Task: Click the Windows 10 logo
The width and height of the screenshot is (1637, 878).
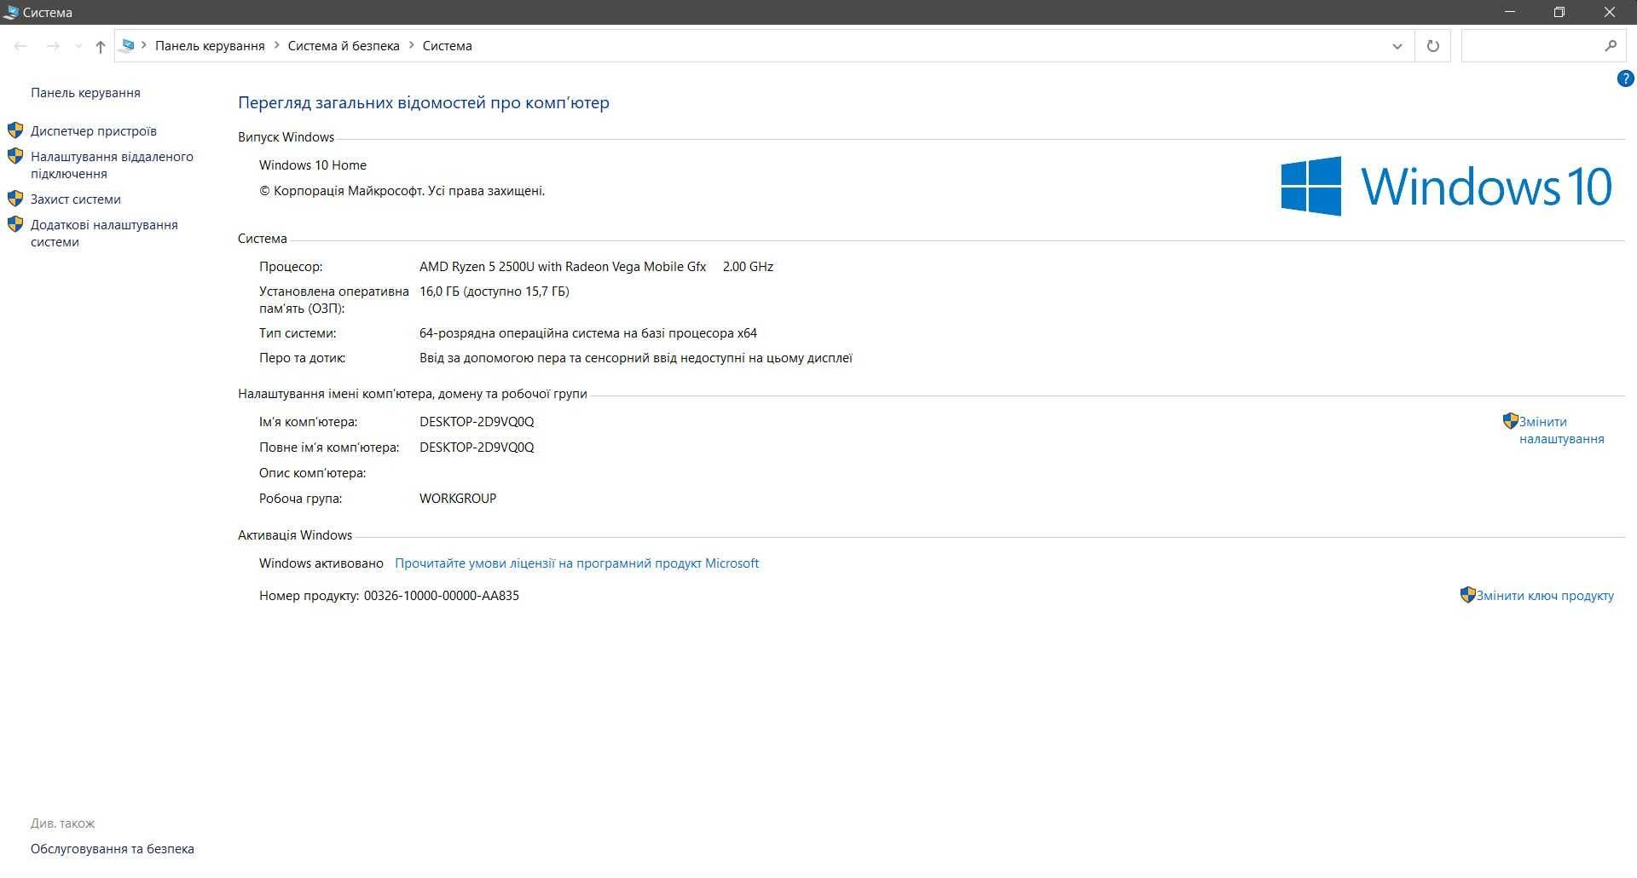Action: pyautogui.click(x=1446, y=186)
